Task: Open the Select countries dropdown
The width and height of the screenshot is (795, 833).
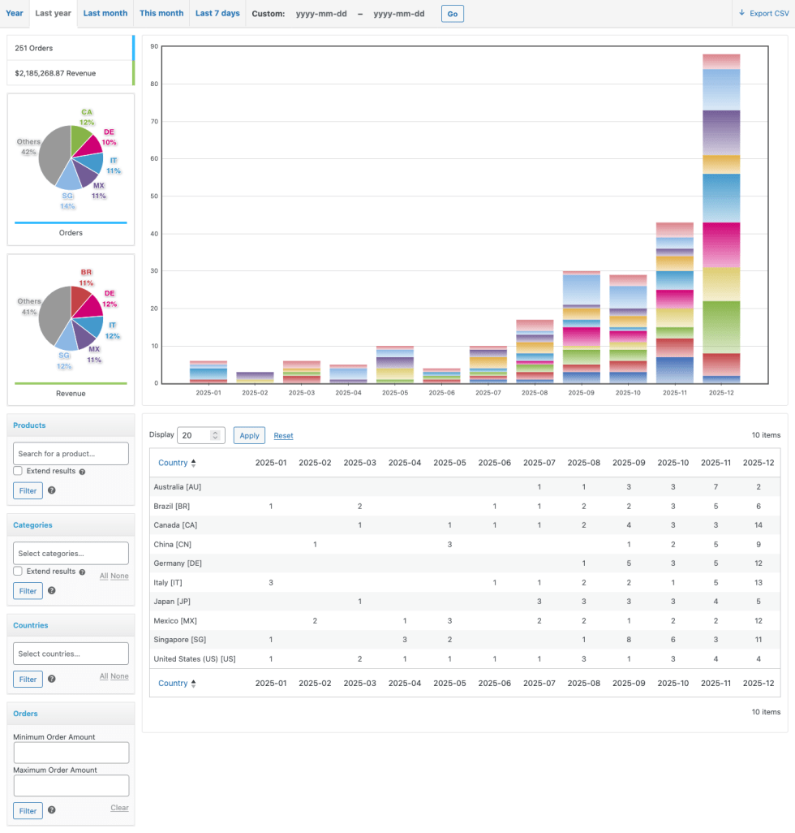Action: [x=71, y=653]
